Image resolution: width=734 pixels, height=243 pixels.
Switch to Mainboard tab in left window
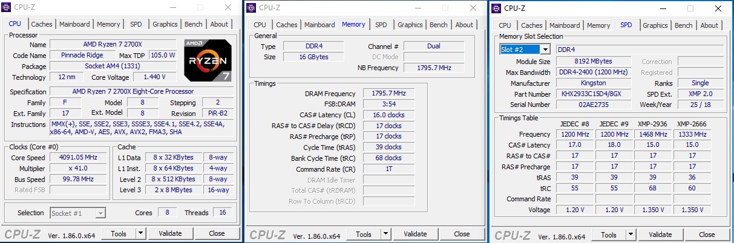(75, 24)
